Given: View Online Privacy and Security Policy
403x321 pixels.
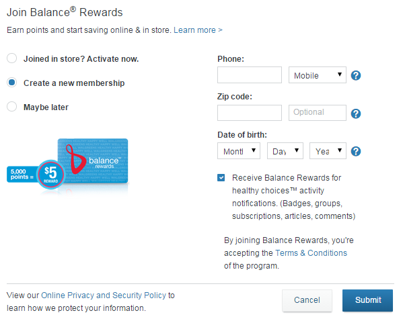Looking at the screenshot, I should [x=104, y=295].
